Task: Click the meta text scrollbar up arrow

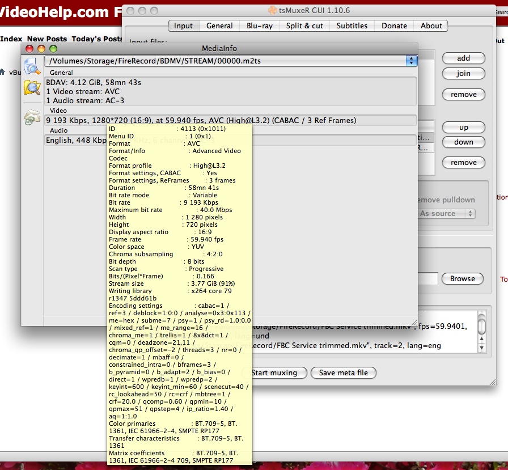Action: [x=482, y=339]
